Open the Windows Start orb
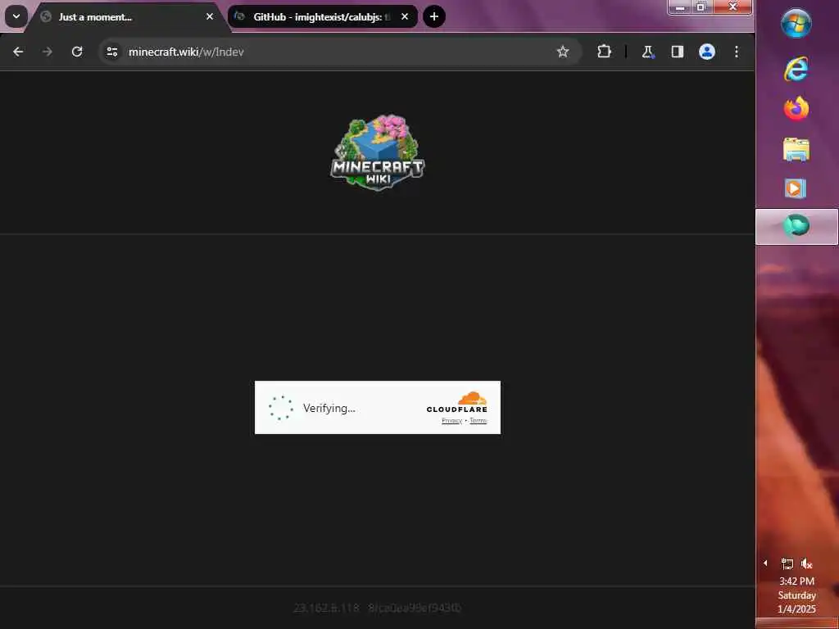This screenshot has height=629, width=839. pyautogui.click(x=796, y=24)
